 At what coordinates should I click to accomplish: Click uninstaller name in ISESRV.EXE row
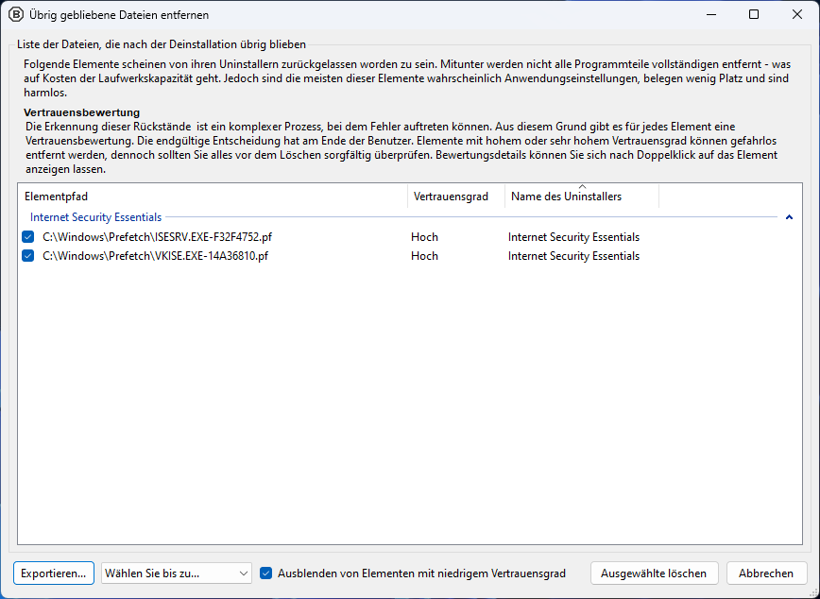(x=573, y=237)
